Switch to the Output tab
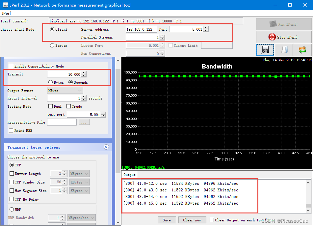The height and width of the screenshot is (226, 313). click(129, 175)
